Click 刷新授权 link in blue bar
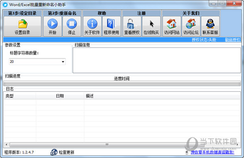Screen dimensions: 244x158 pyautogui.click(x=233, y=40)
